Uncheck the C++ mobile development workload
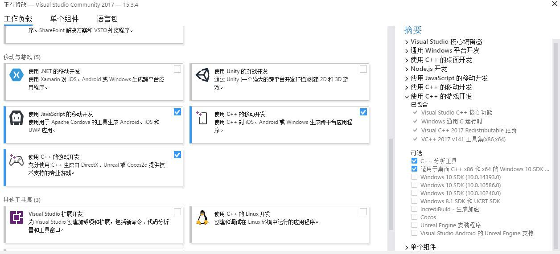Image resolution: width=560 pixels, height=254 pixels. (363, 112)
